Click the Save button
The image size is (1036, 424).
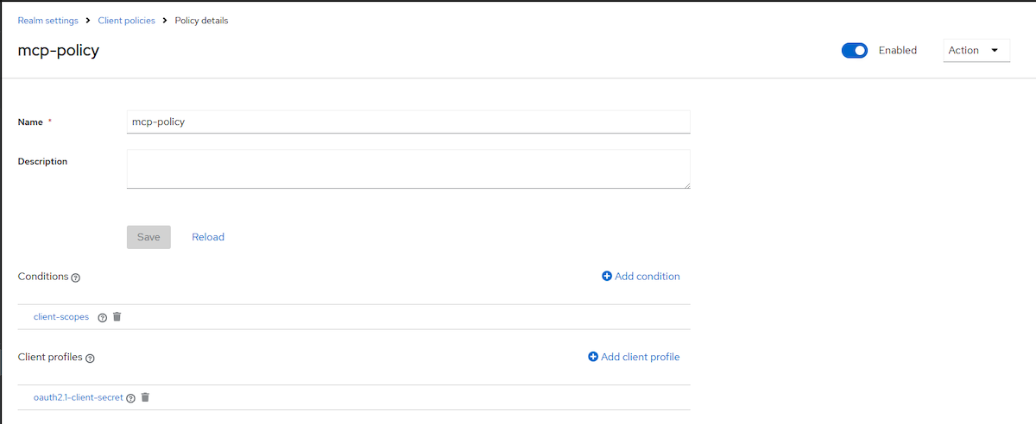click(148, 237)
